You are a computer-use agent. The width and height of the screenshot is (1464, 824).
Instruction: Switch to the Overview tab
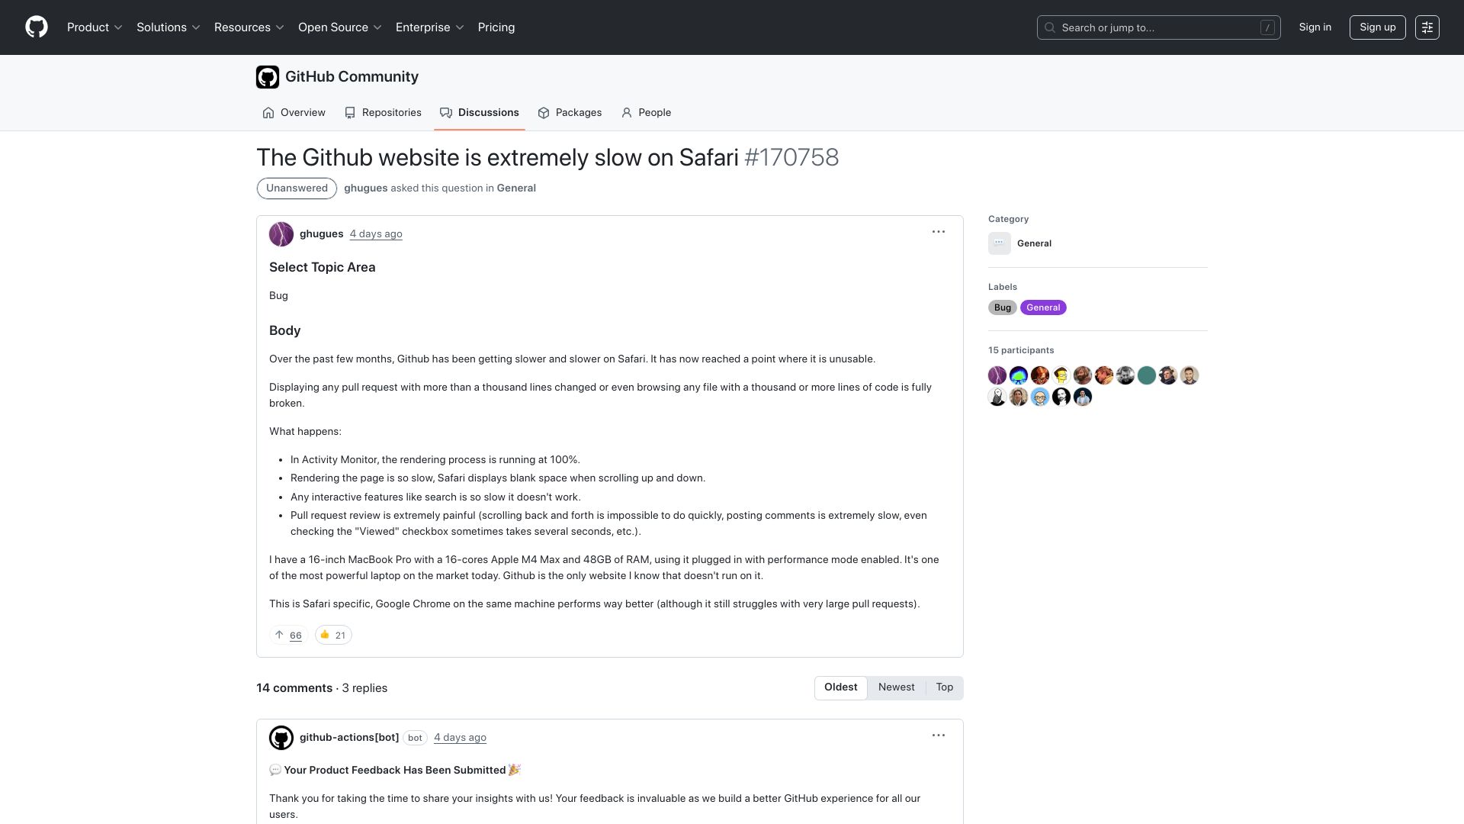(x=294, y=113)
